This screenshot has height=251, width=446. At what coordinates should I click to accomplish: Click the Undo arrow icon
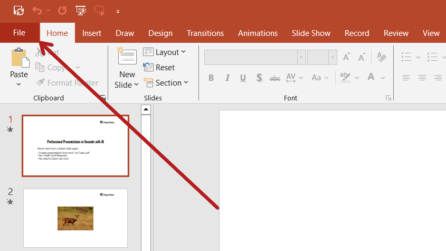36,10
